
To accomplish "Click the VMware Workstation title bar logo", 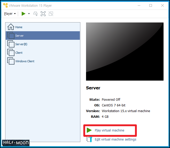I will (5, 5).
